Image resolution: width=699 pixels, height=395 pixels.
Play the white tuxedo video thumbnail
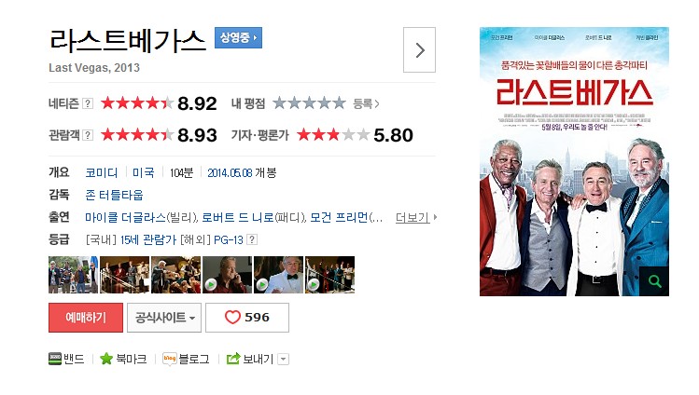point(279,275)
